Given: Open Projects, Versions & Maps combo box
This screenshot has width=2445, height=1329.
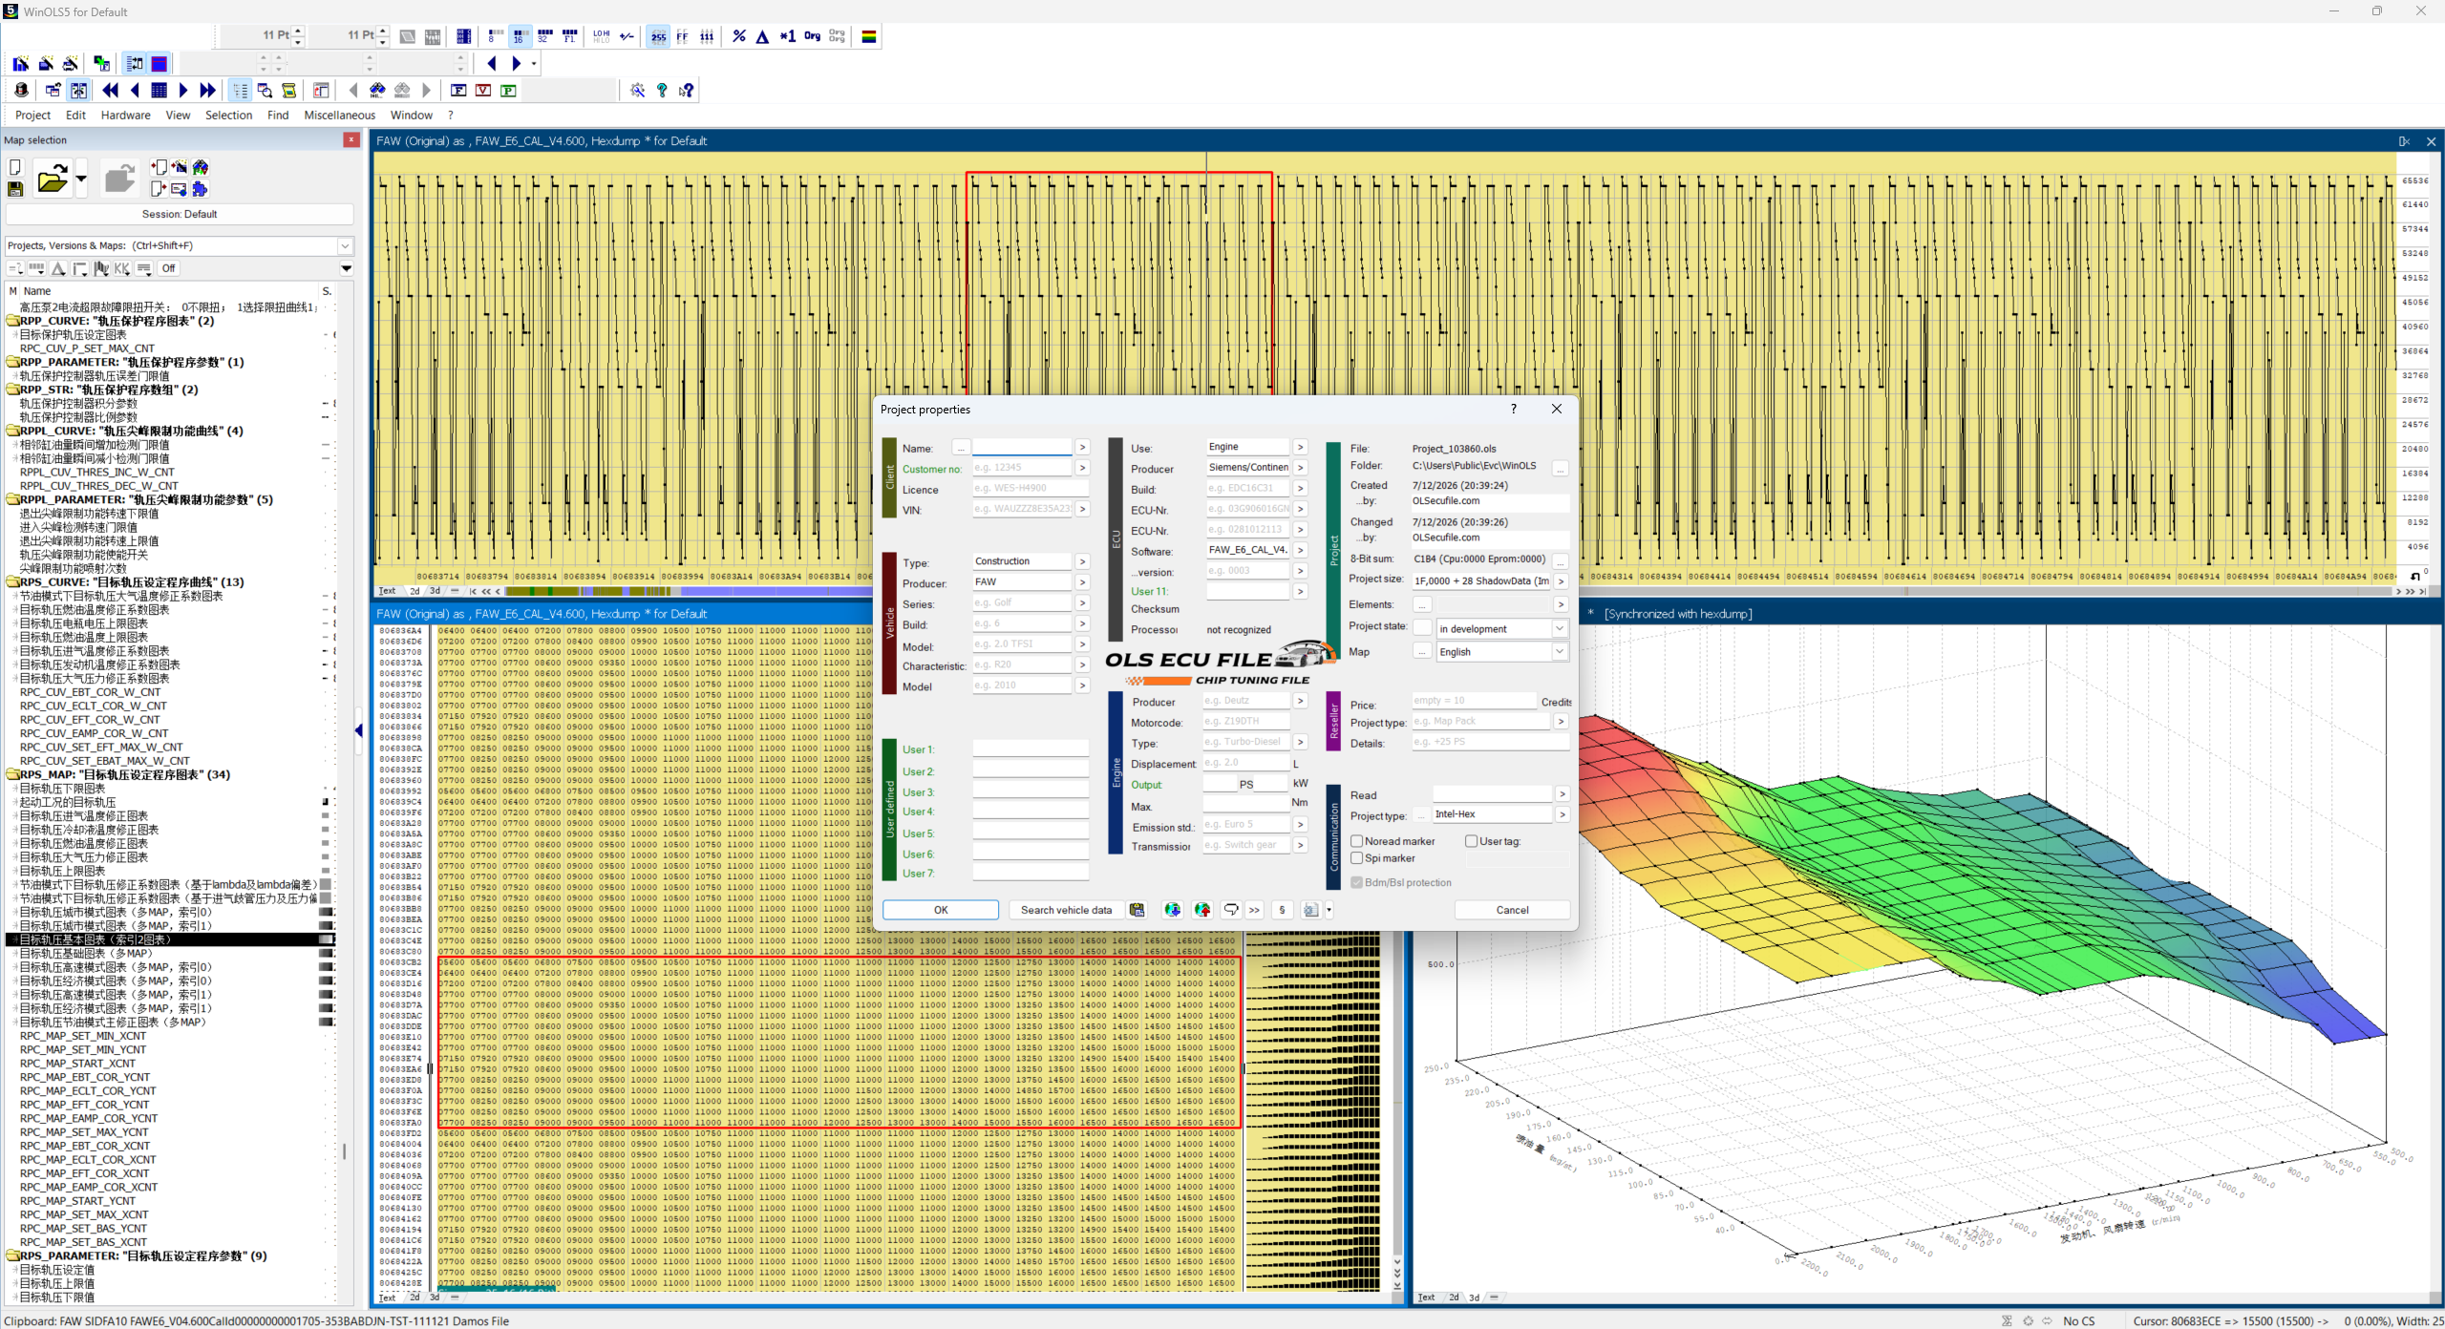Looking at the screenshot, I should [x=180, y=245].
